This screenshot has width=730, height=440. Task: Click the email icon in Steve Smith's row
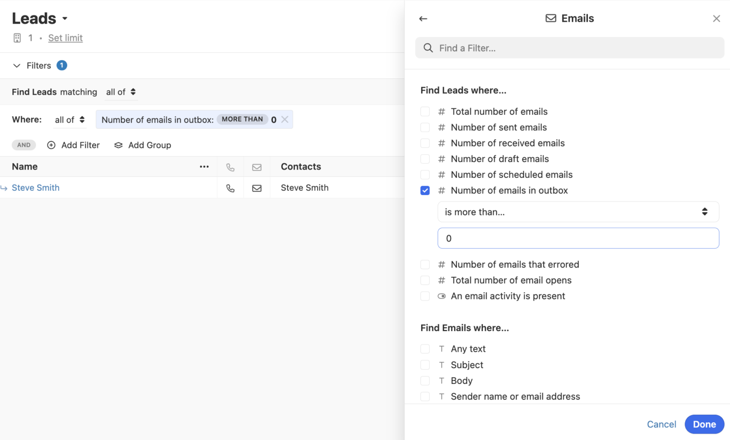pos(257,188)
